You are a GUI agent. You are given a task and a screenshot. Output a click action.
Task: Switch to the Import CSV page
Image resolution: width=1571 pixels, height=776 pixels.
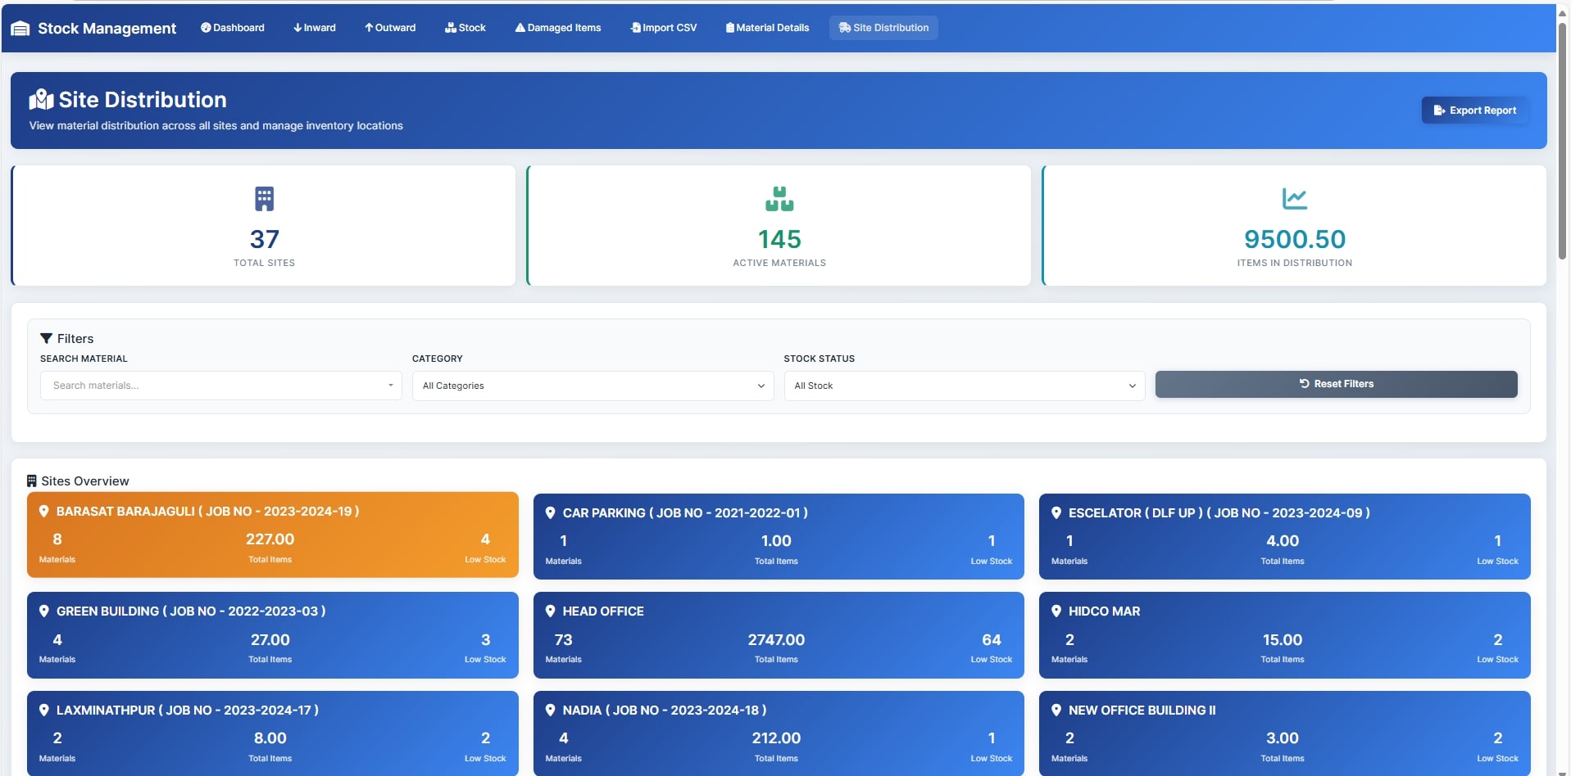click(x=664, y=28)
